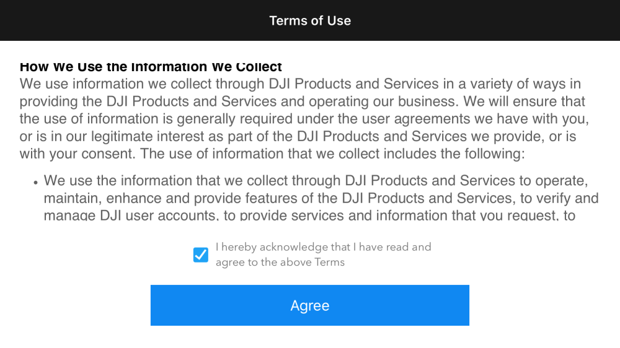This screenshot has width=620, height=348.
Task: Uncheck the acknowledge terms checkbox
Action: click(x=201, y=254)
